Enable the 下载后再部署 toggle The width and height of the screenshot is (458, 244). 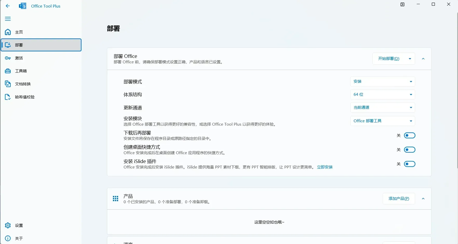point(410,135)
